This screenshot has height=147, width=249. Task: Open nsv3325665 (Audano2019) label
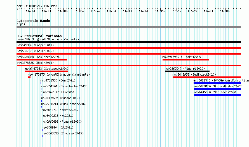click(x=60, y=98)
